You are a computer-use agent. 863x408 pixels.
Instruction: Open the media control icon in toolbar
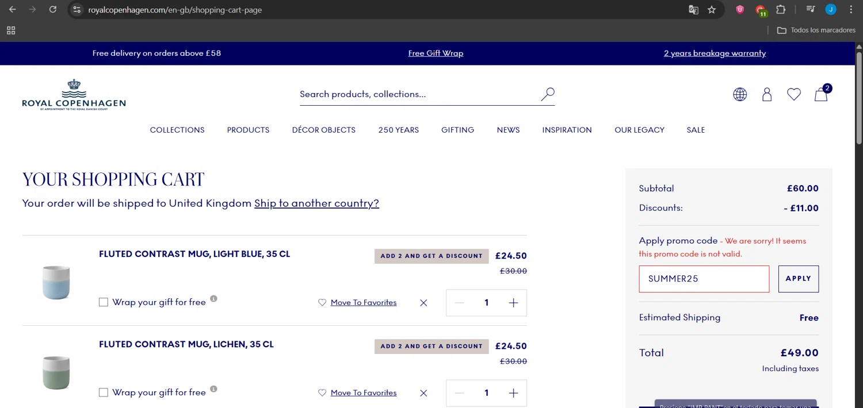811,10
